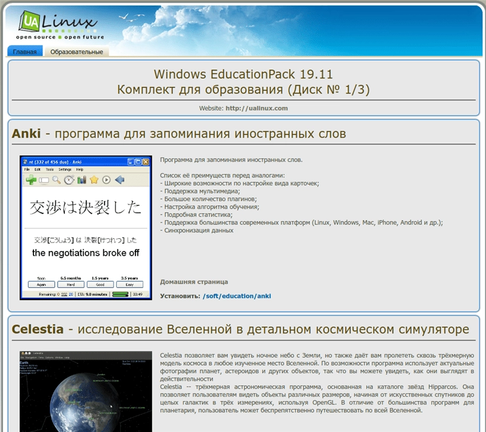Click the Hard button in Anki screenshot

coord(70,284)
